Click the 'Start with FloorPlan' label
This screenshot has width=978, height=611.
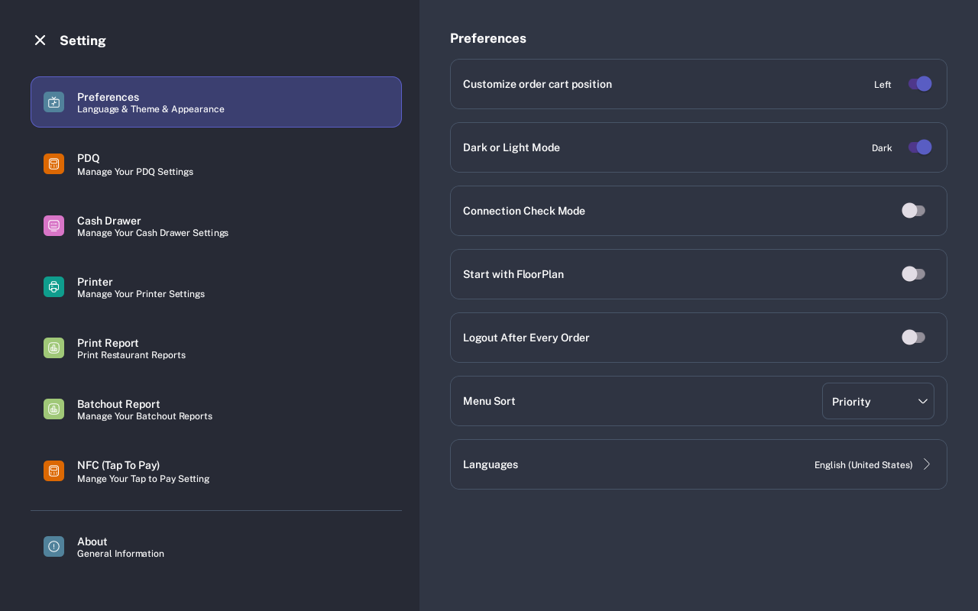pos(513,274)
